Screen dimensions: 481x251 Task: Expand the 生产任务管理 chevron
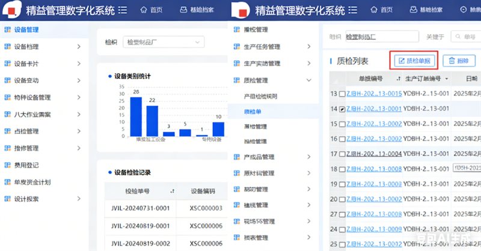coord(309,47)
